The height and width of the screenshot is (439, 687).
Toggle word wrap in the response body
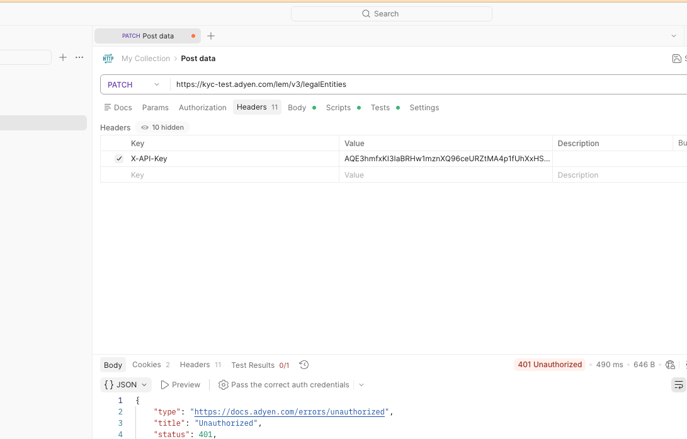[678, 384]
